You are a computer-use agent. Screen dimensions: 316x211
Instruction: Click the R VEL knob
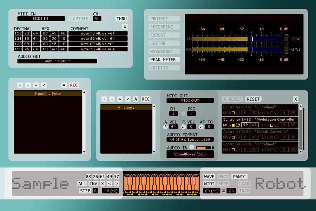pyautogui.click(x=183, y=127)
